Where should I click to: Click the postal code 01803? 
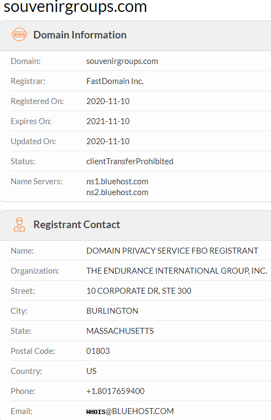coord(98,351)
